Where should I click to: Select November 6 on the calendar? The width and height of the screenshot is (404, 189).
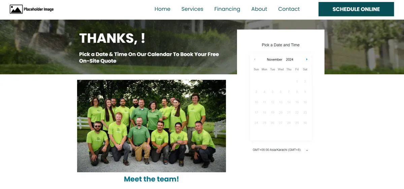pos(281,92)
